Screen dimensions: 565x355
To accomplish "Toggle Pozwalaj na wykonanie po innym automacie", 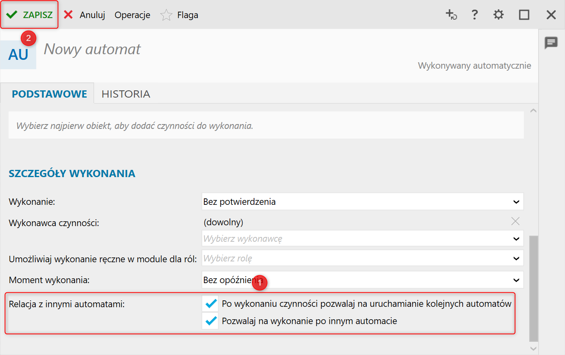I will tap(210, 321).
